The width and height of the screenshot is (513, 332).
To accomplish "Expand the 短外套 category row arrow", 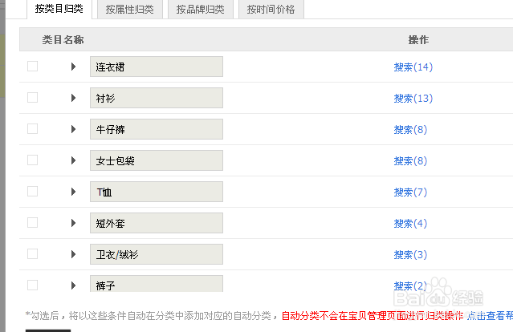I will [x=73, y=223].
